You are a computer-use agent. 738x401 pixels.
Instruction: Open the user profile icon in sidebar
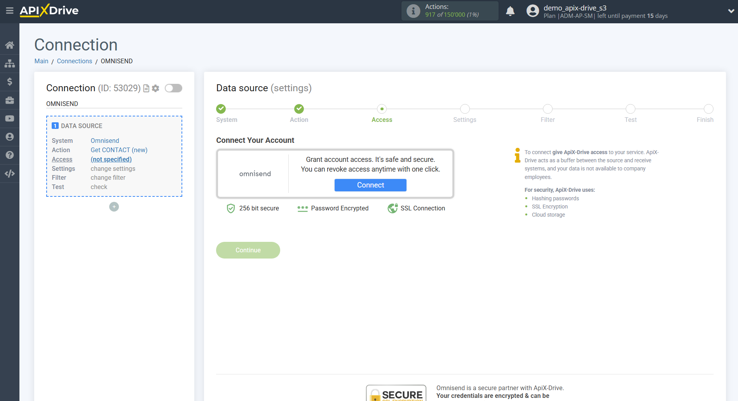pos(10,137)
